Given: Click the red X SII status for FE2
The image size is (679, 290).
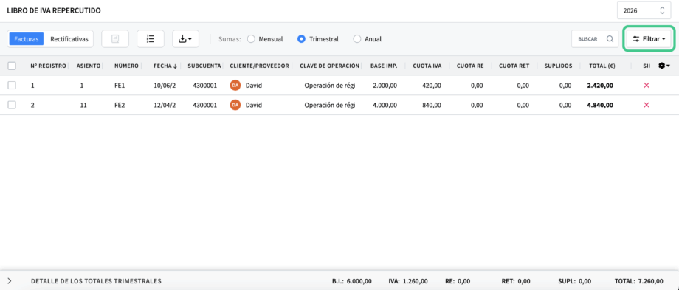Looking at the screenshot, I should (647, 106).
